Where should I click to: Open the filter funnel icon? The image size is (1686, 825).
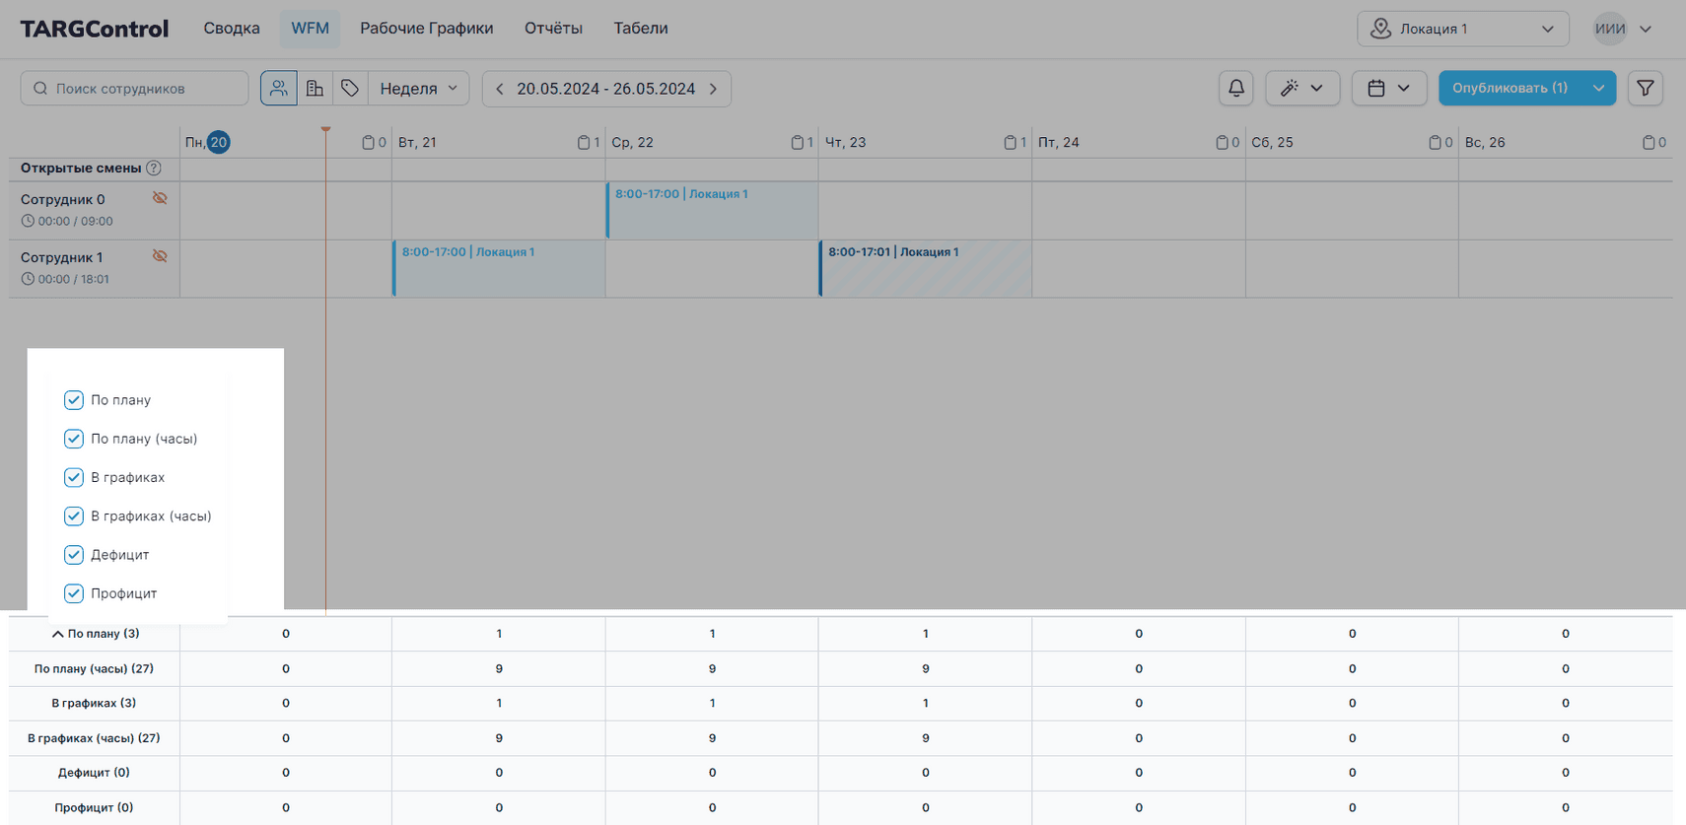pos(1645,88)
